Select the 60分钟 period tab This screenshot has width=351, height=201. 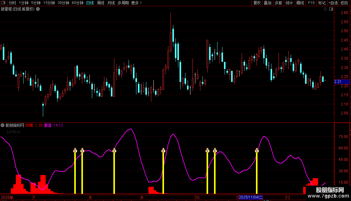[x=77, y=3]
